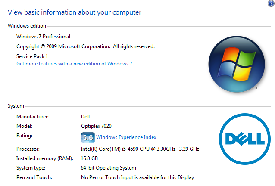Viewport: 275px width, 186px height.
Task: Click the 'View basic information about your computer' heading
Action: coord(75,12)
